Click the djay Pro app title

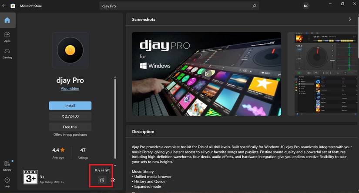click(x=70, y=80)
